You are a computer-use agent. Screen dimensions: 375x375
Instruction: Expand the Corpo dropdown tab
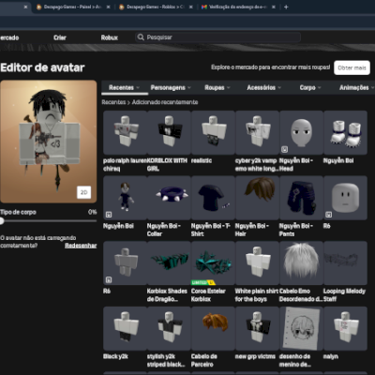(310, 87)
